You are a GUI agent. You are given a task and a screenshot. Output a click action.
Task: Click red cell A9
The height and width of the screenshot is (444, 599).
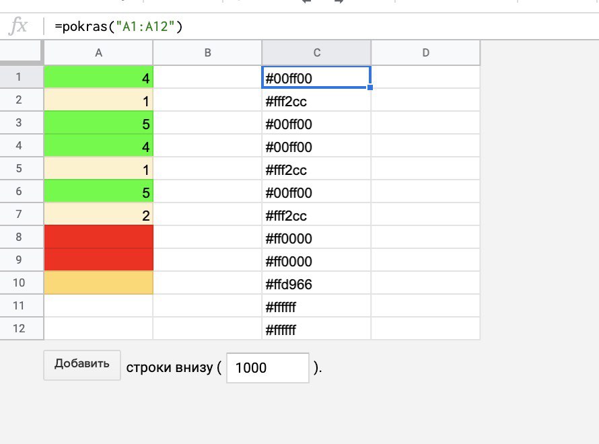click(98, 260)
